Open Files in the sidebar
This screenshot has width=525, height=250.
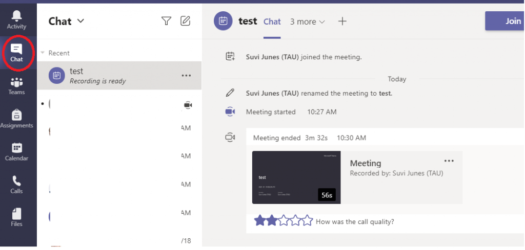(x=16, y=217)
